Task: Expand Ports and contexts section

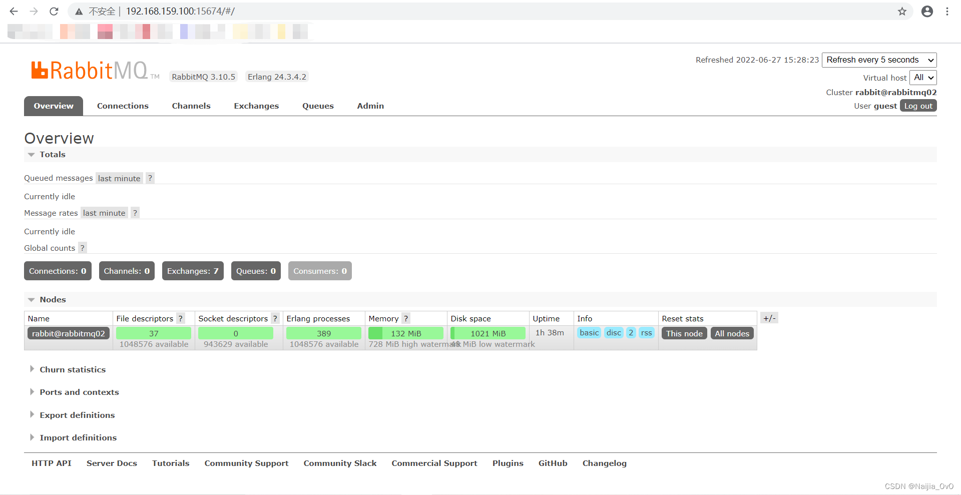Action: click(x=79, y=392)
